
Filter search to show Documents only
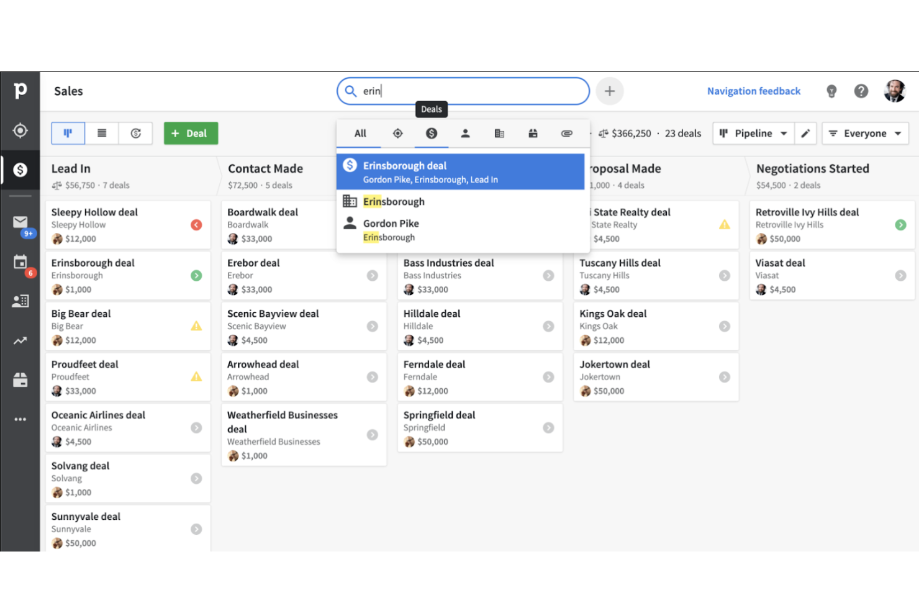pos(566,133)
